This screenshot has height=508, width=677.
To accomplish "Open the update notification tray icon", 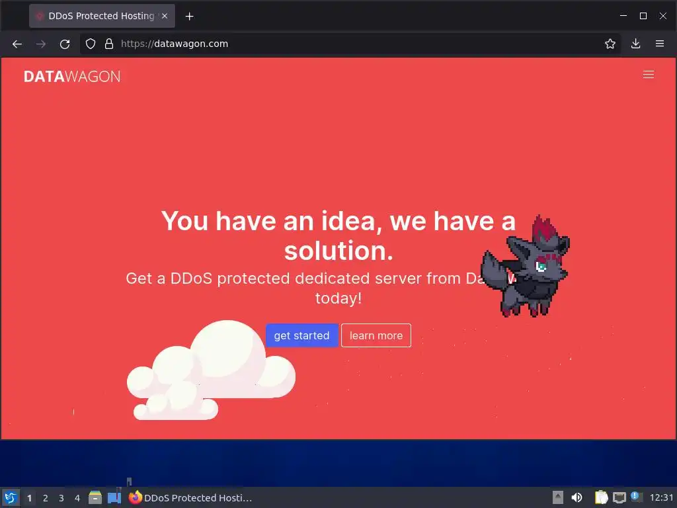I will point(637,497).
